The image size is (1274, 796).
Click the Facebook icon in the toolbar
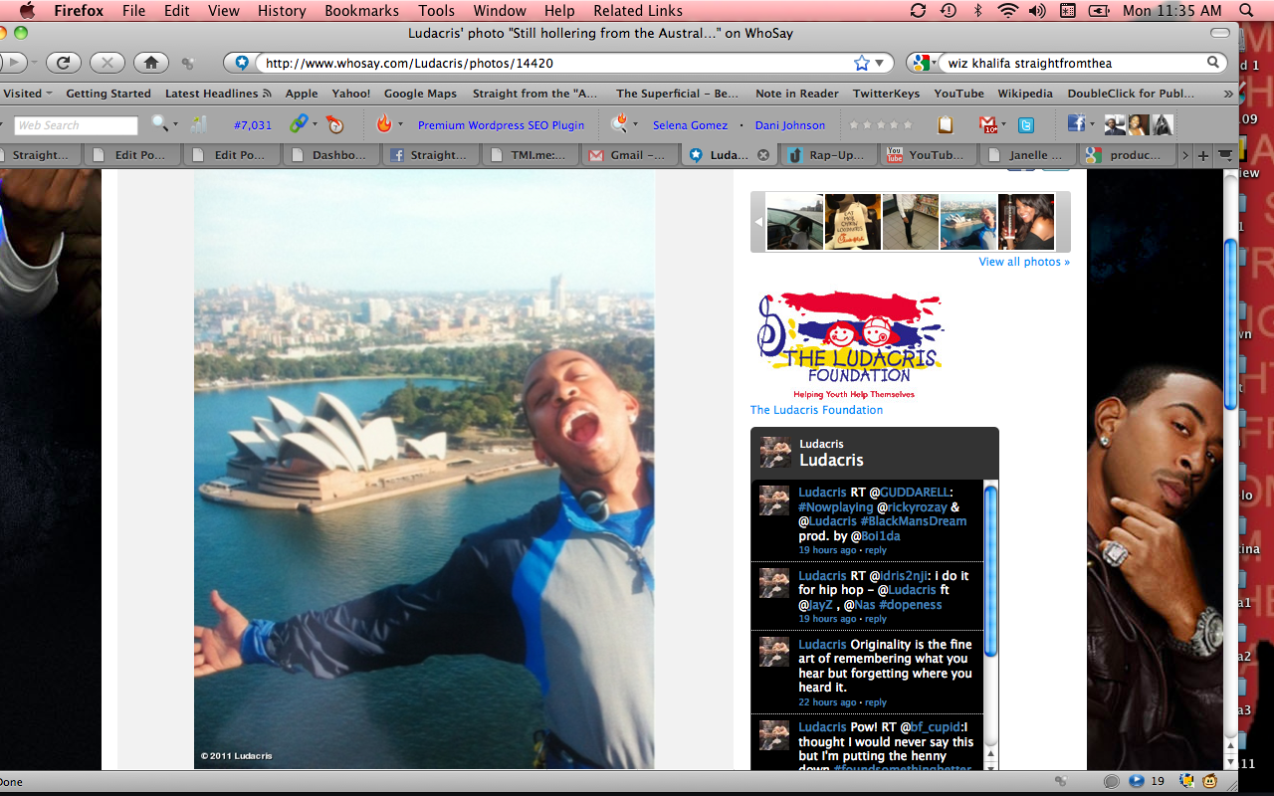pos(1076,124)
